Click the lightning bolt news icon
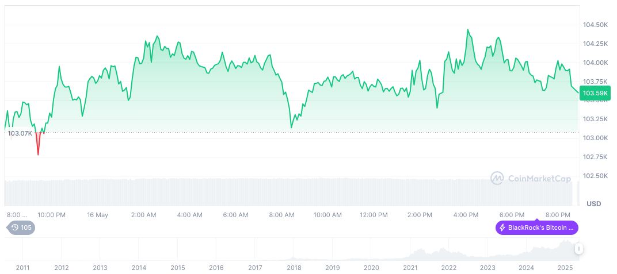 click(x=502, y=228)
